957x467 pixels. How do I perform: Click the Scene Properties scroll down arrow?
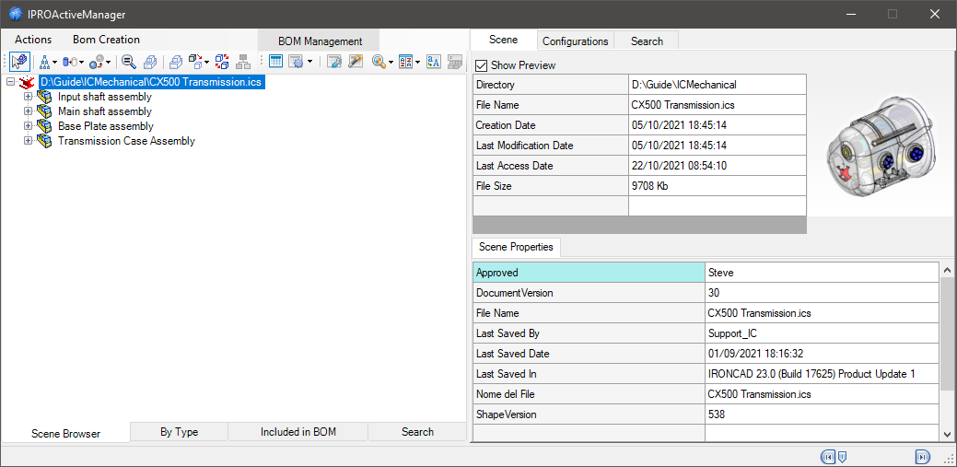[x=947, y=434]
